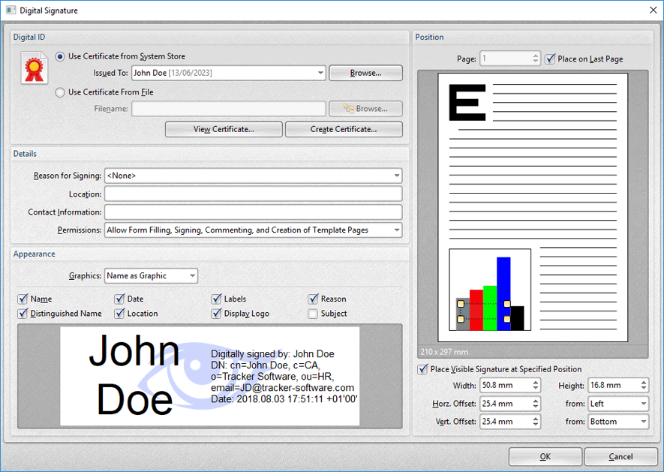
Task: Click the Horz. Offset value field
Action: [x=505, y=404]
